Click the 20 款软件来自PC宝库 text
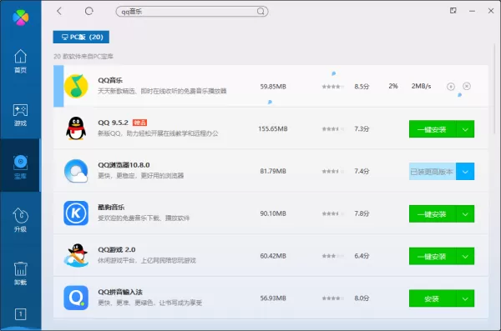This screenshot has width=501, height=331. (83, 57)
